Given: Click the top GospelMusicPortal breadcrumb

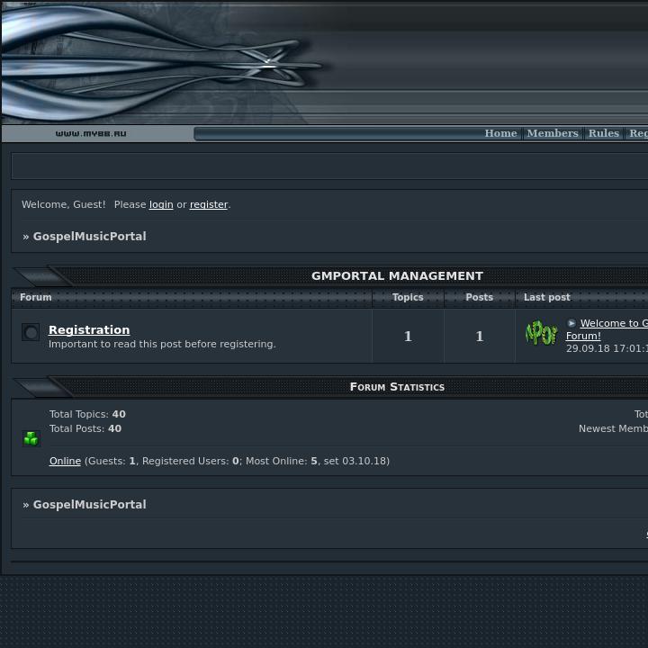Looking at the screenshot, I should (89, 237).
